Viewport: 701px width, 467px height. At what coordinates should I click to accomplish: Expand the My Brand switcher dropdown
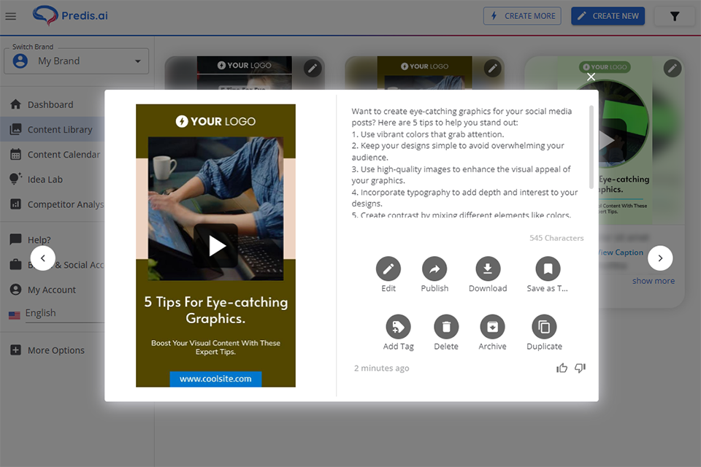click(77, 61)
